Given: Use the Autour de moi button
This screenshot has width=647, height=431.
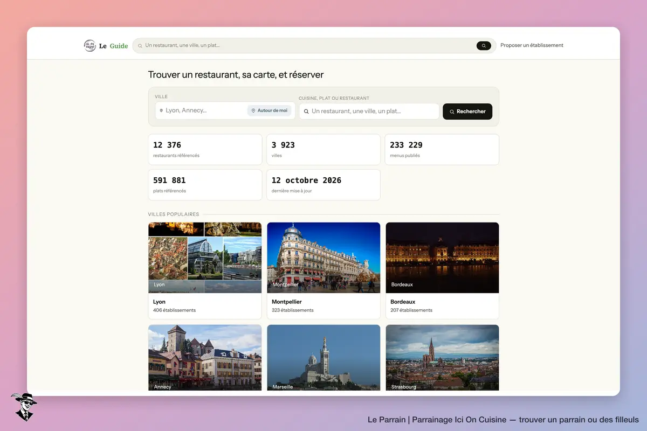Looking at the screenshot, I should pos(270,110).
